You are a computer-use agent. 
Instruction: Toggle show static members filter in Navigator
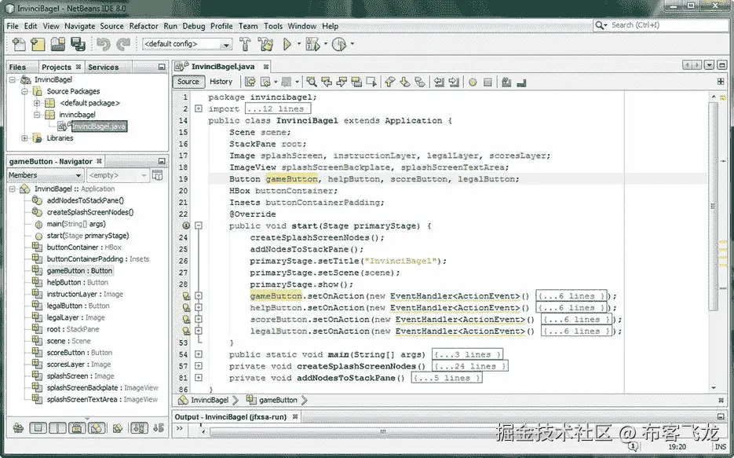tap(58, 427)
